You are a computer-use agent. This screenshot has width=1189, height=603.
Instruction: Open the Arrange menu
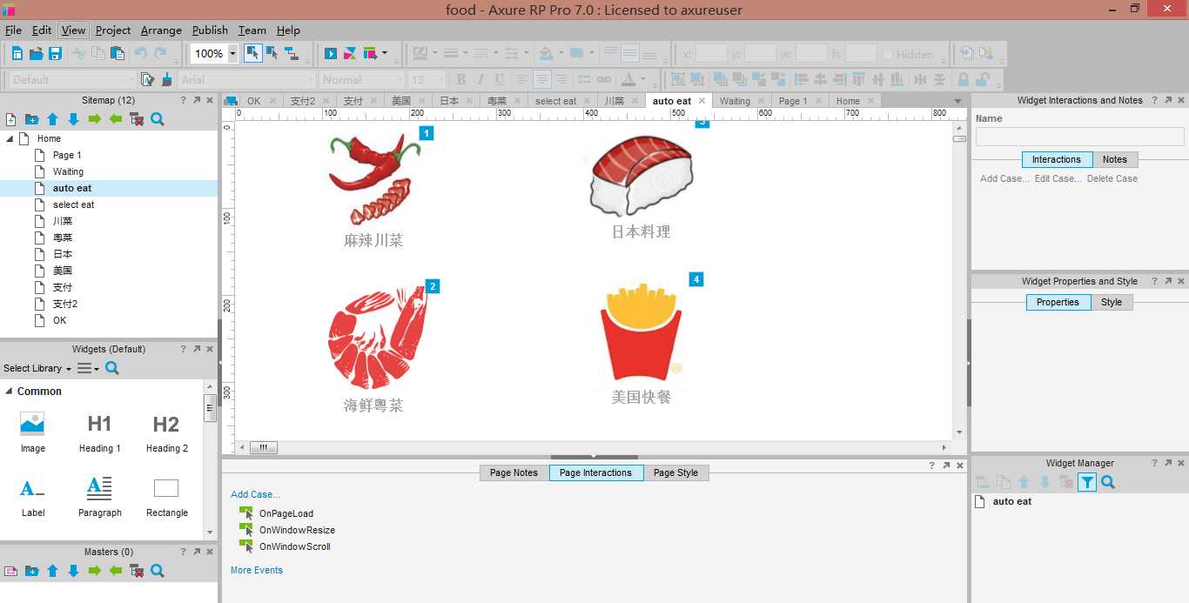click(161, 30)
